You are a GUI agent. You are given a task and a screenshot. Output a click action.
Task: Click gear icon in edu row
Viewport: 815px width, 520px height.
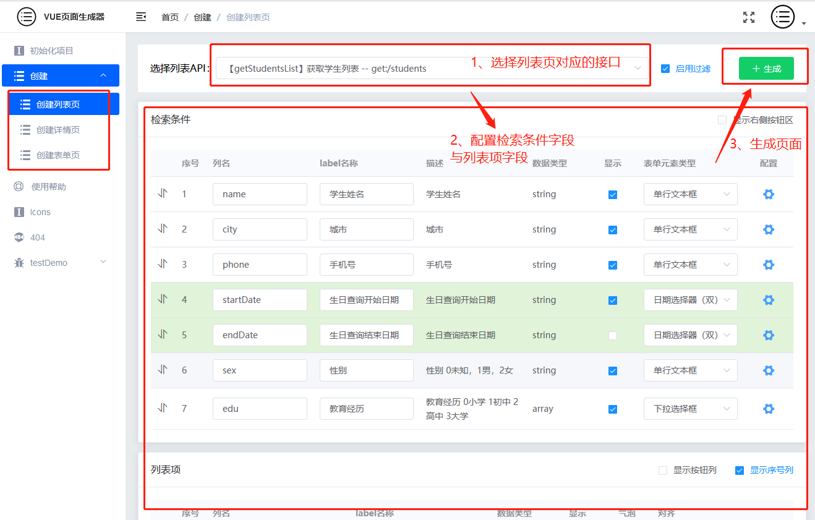(769, 409)
